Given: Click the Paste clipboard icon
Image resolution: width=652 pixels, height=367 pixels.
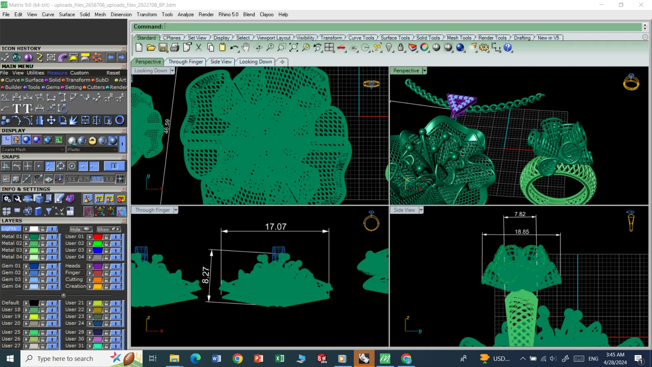Looking at the screenshot, I should (222, 47).
